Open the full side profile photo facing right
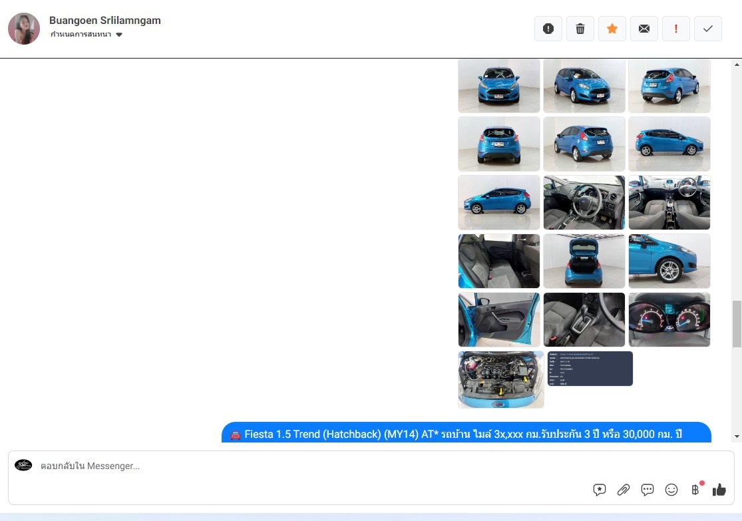Image resolution: width=742 pixels, height=521 pixels. (669, 144)
